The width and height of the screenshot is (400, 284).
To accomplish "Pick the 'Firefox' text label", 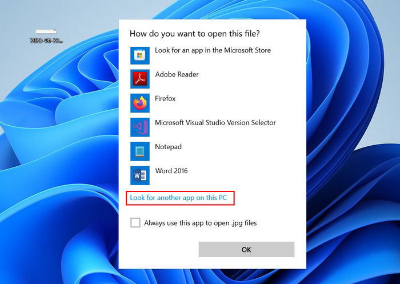I will 165,98.
